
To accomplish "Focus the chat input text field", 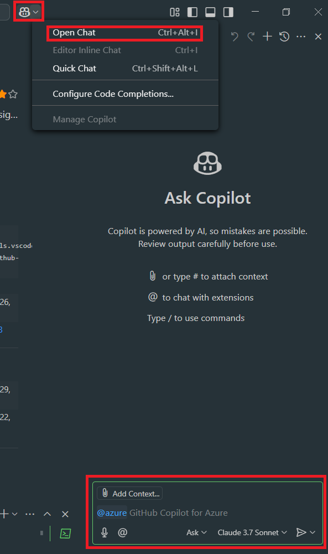I will [207, 512].
